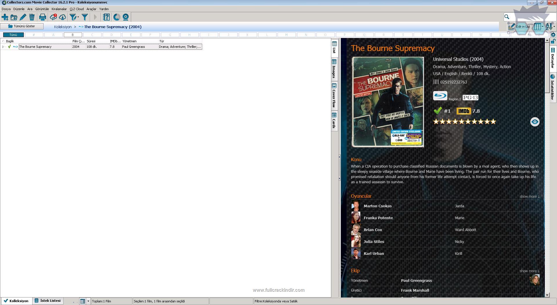Open the CLZ Cloud menu
The width and height of the screenshot is (557, 305).
(x=77, y=9)
